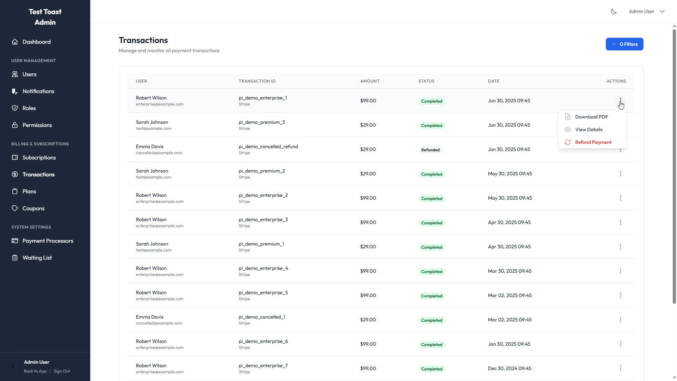Choose Download PDF from the open menu
This screenshot has height=381, width=677.
(591, 117)
